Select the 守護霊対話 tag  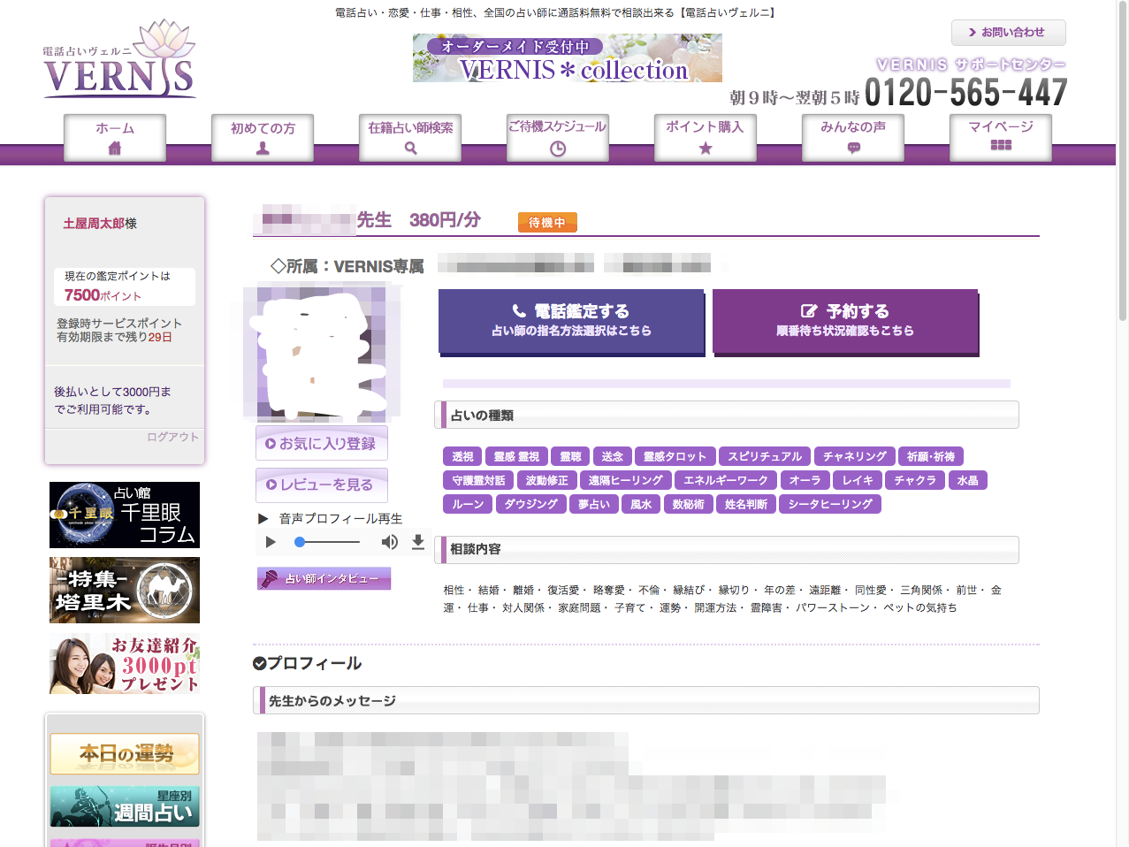[x=478, y=480]
